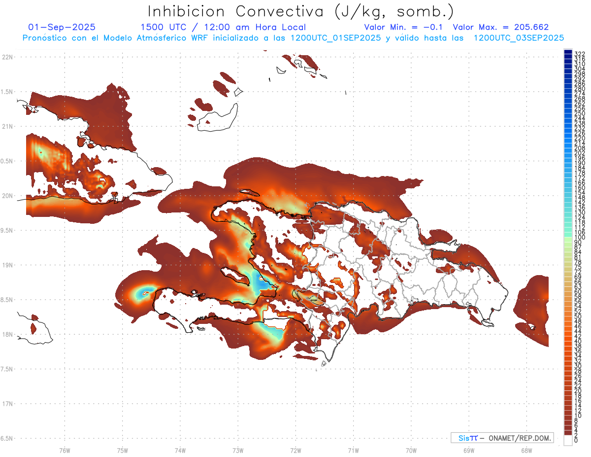The width and height of the screenshot is (591, 457).
Task: Click the '21N' latitude label
Action: 7,126
